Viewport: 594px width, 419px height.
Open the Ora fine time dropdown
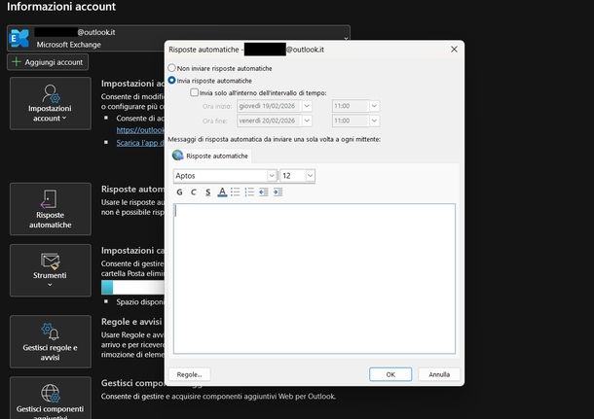pos(374,121)
